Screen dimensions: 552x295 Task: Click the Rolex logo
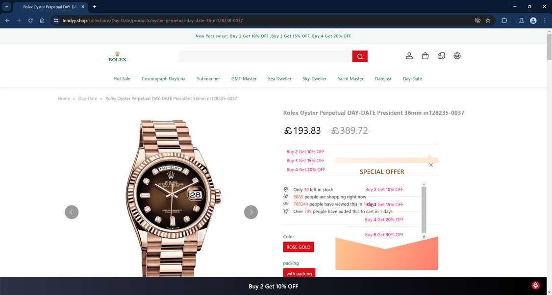117,57
